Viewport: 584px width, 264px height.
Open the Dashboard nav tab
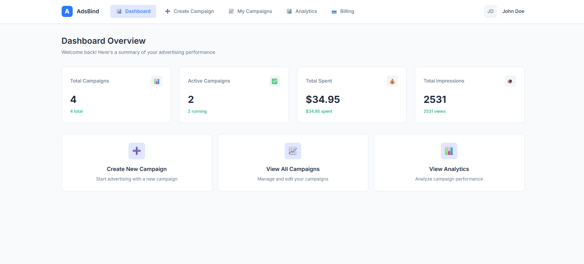coord(133,11)
